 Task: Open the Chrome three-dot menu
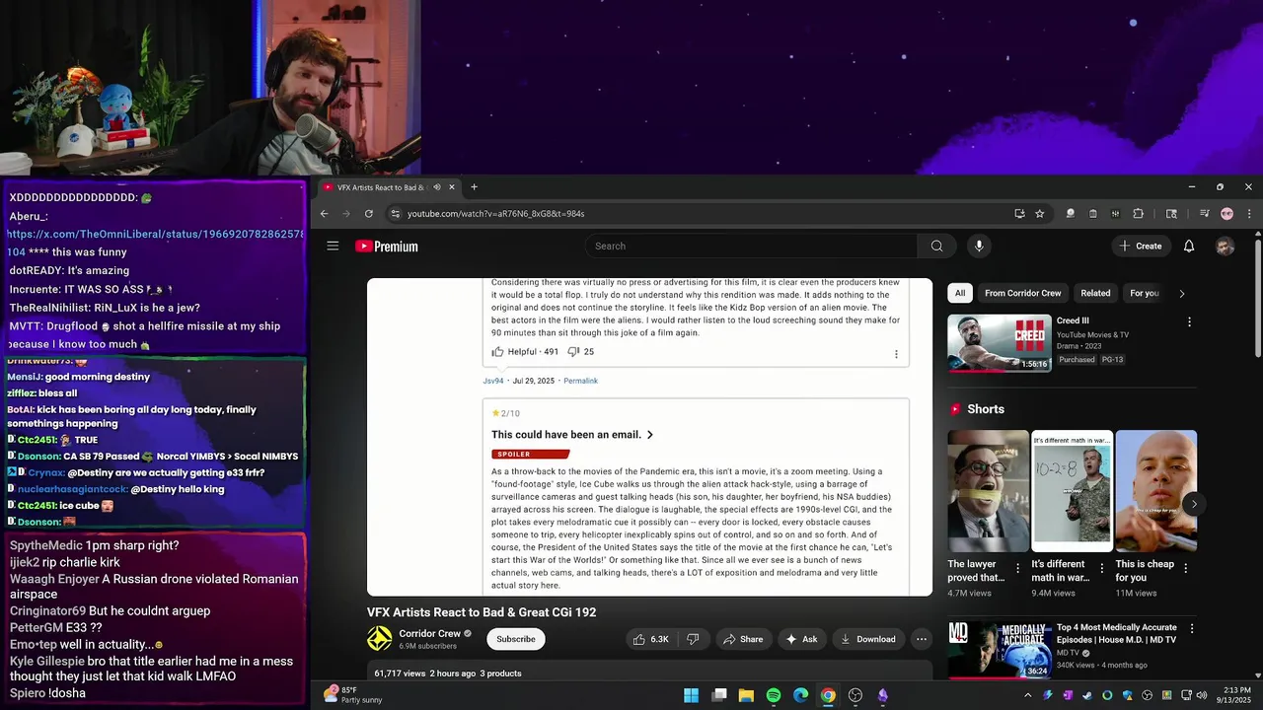tap(1249, 213)
